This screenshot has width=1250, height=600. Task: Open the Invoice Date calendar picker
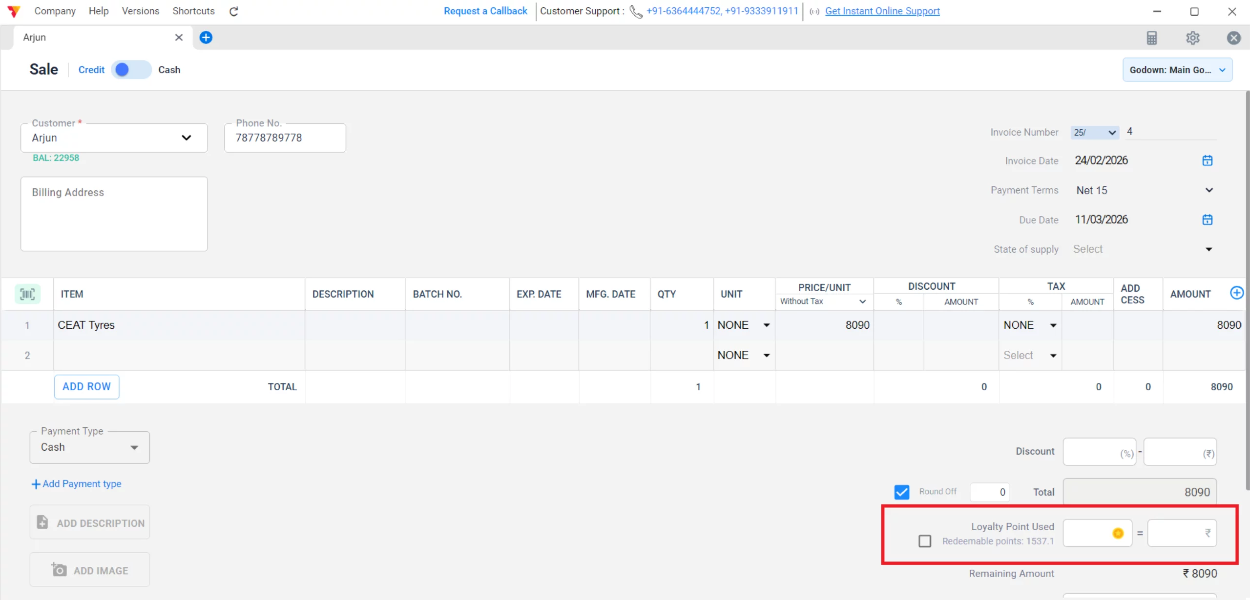pyautogui.click(x=1207, y=160)
